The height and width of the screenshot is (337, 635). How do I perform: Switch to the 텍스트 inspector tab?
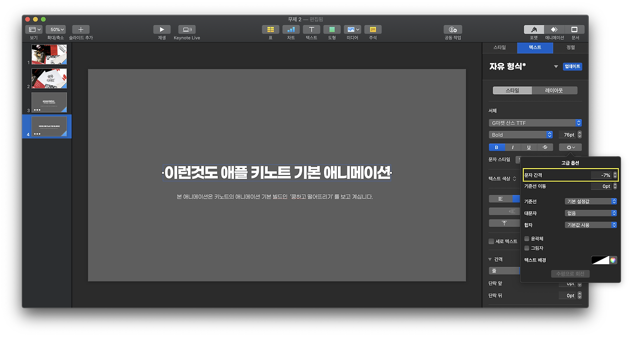click(x=535, y=48)
